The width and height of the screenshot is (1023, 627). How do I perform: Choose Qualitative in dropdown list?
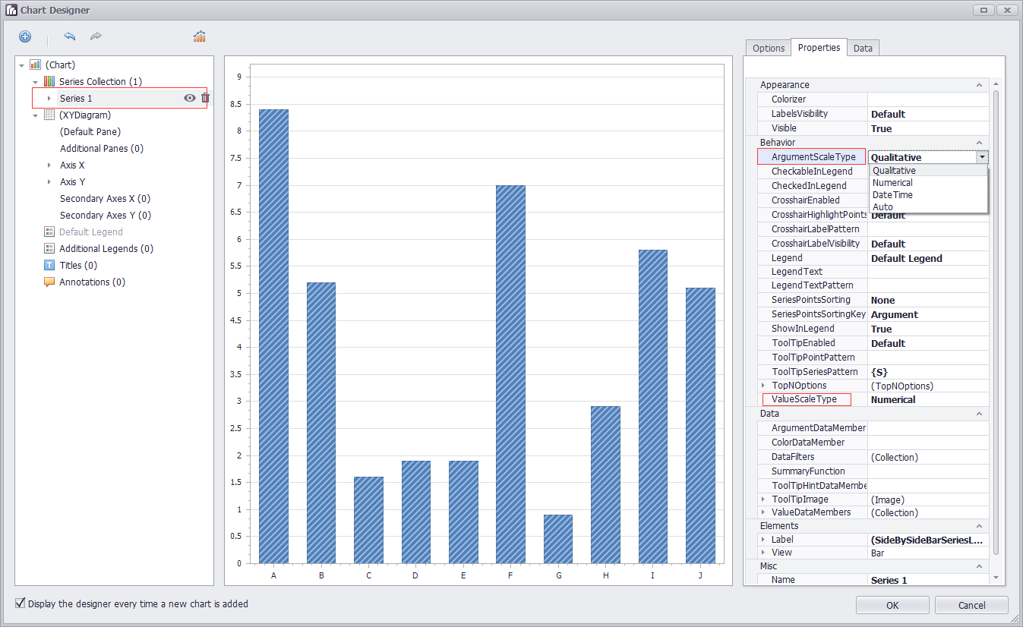coord(928,171)
